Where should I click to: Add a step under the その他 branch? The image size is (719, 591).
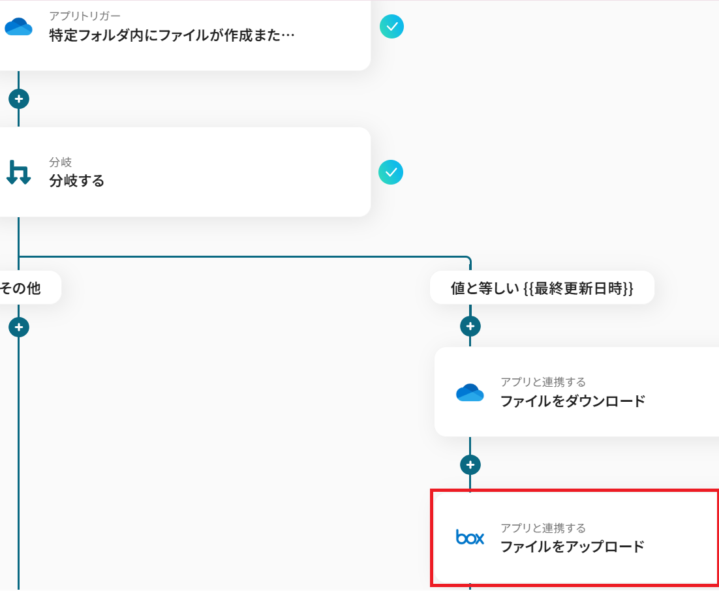pos(18,327)
